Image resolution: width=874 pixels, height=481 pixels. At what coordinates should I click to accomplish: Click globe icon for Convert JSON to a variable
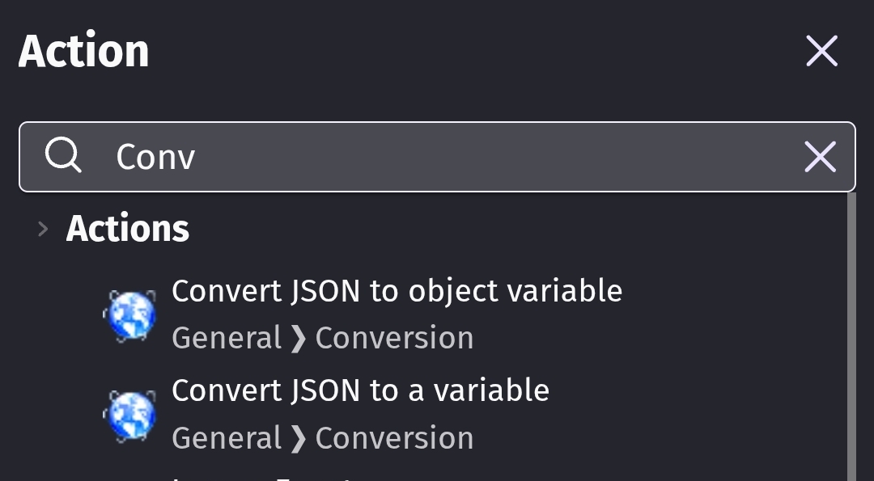[130, 416]
